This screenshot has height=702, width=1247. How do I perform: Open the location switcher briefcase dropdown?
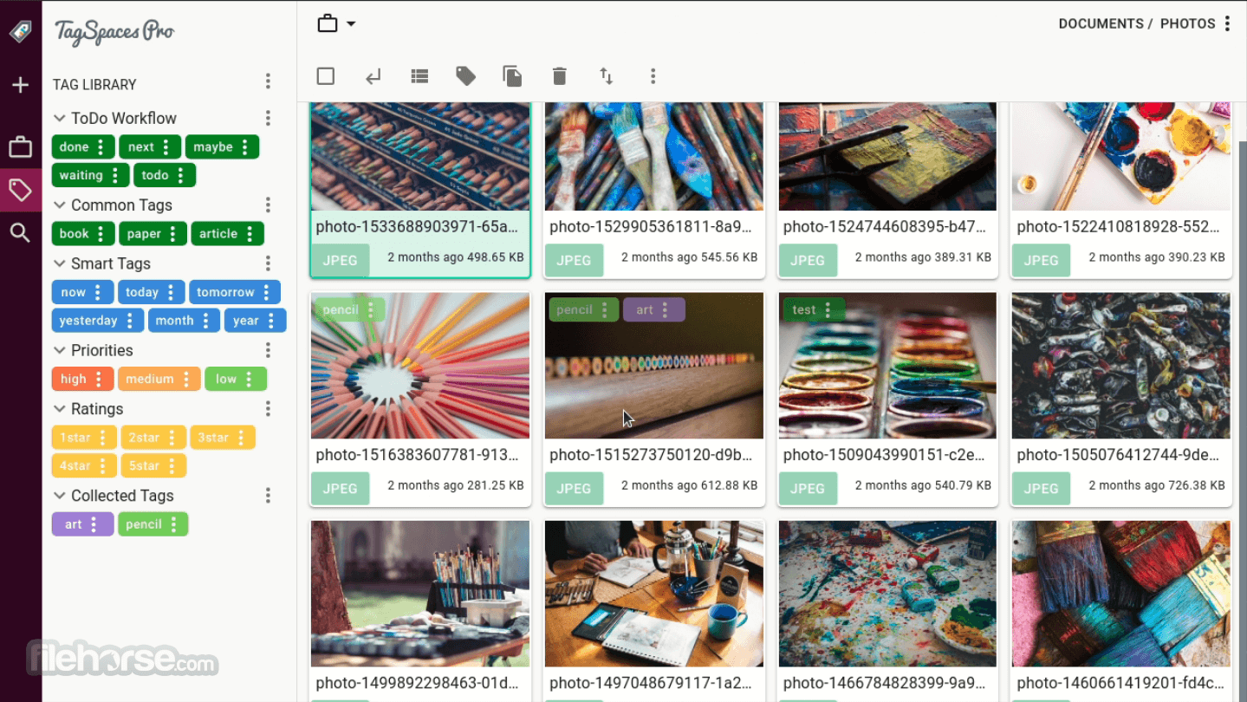coord(336,24)
